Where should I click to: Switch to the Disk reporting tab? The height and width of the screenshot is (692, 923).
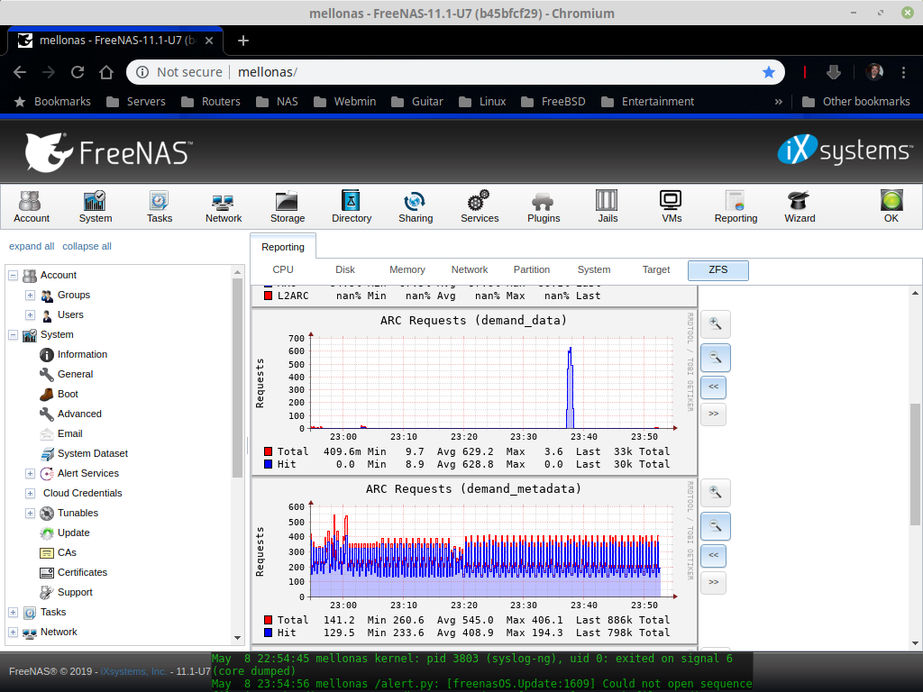pos(345,269)
